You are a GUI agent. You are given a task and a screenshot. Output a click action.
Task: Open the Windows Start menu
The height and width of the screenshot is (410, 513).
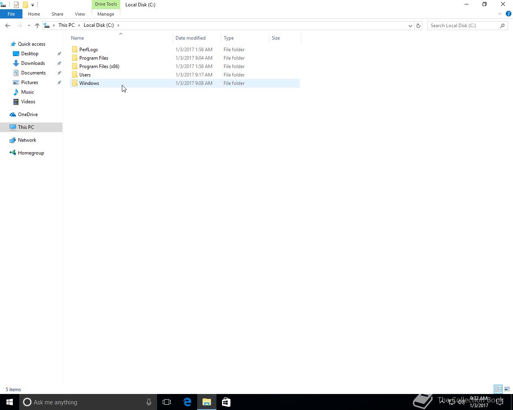point(10,402)
